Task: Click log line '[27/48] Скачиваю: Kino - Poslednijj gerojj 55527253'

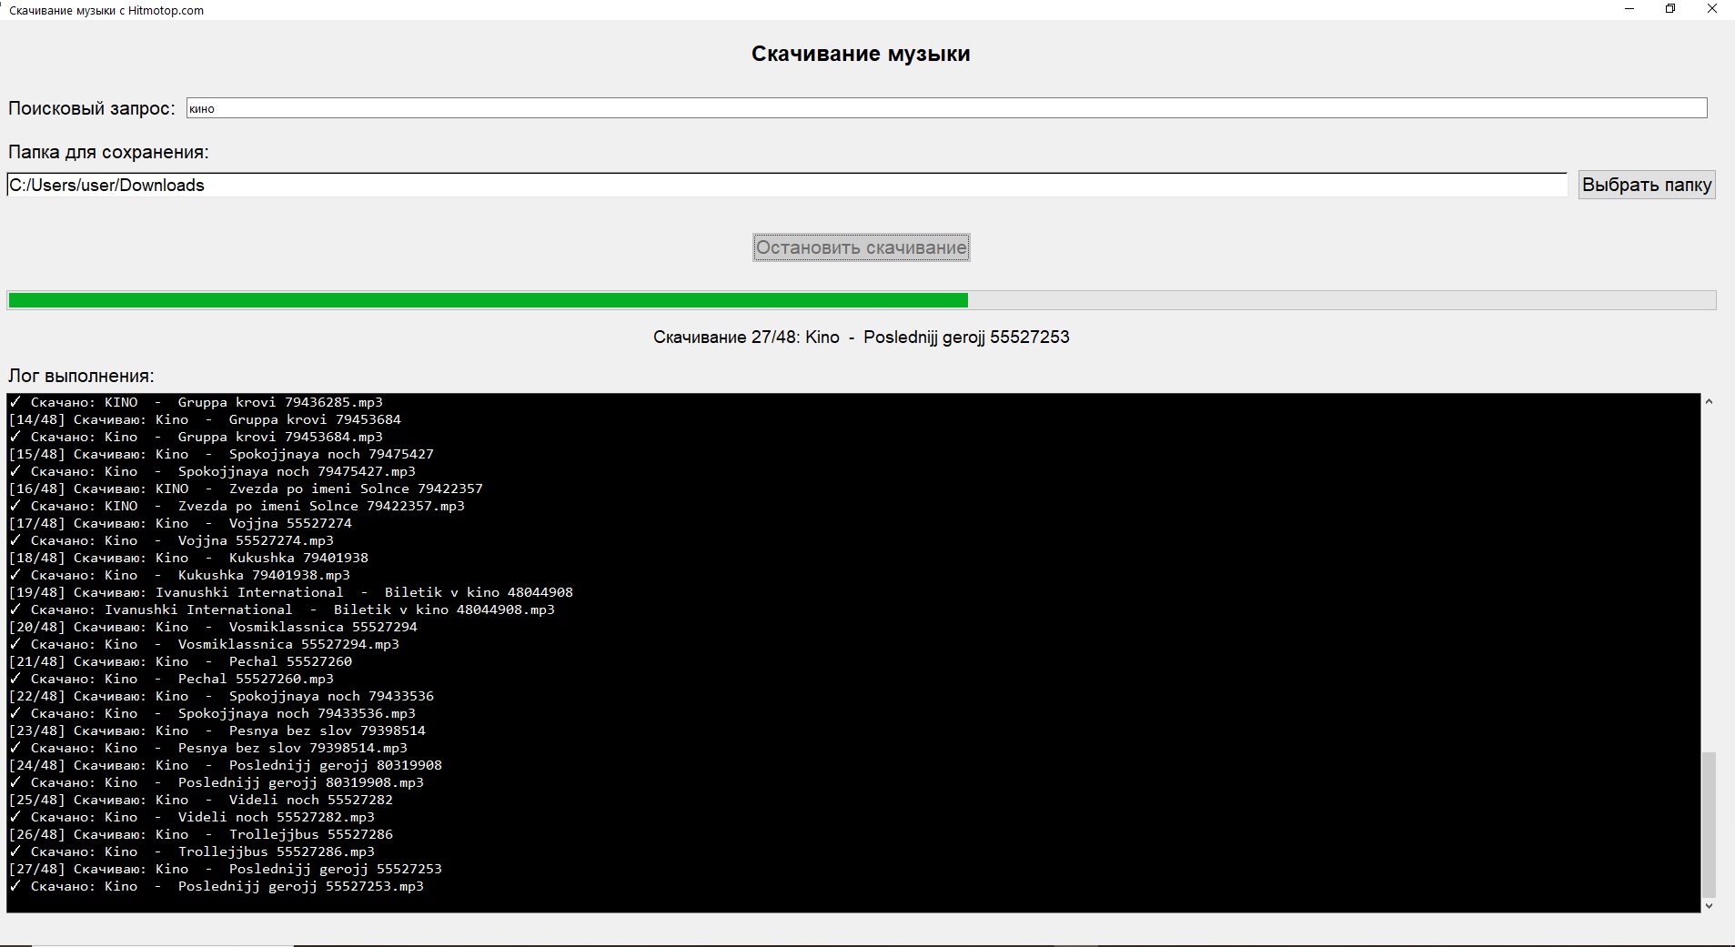Action: pos(226,869)
